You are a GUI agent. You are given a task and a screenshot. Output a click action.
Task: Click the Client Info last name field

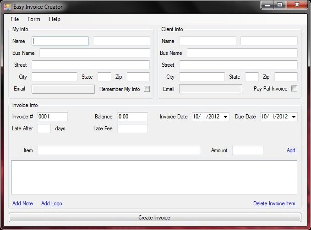(269, 41)
